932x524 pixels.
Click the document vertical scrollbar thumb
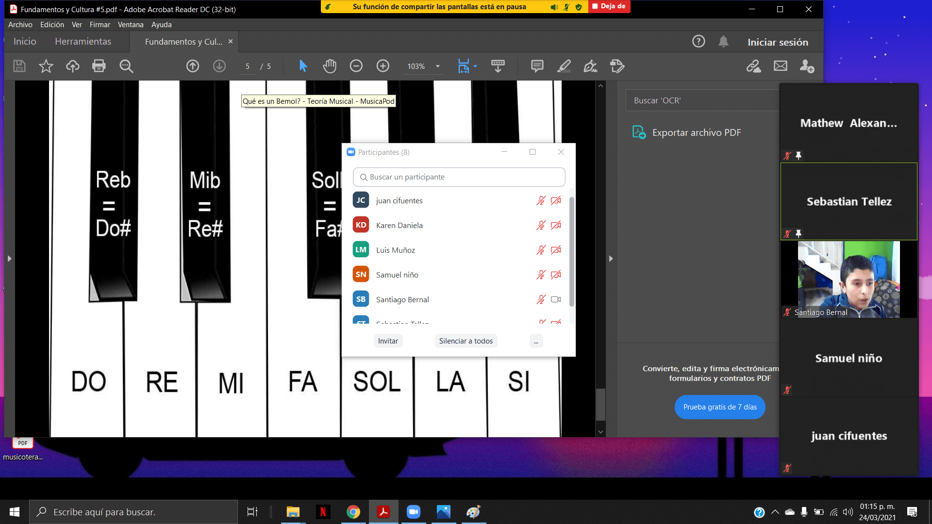click(600, 404)
